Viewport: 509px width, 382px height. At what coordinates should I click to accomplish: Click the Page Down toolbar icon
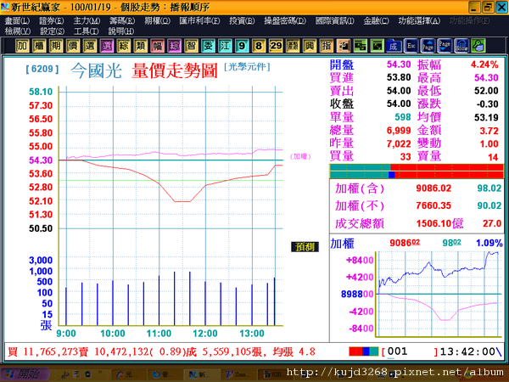coord(445,46)
